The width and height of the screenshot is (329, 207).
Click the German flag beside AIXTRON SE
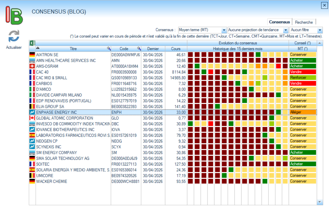pyautogui.click(x=32, y=55)
